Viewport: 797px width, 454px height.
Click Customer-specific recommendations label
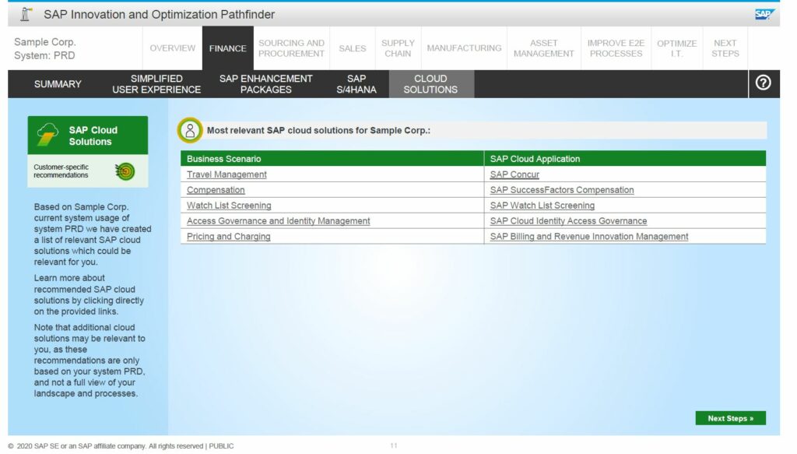pyautogui.click(x=61, y=171)
